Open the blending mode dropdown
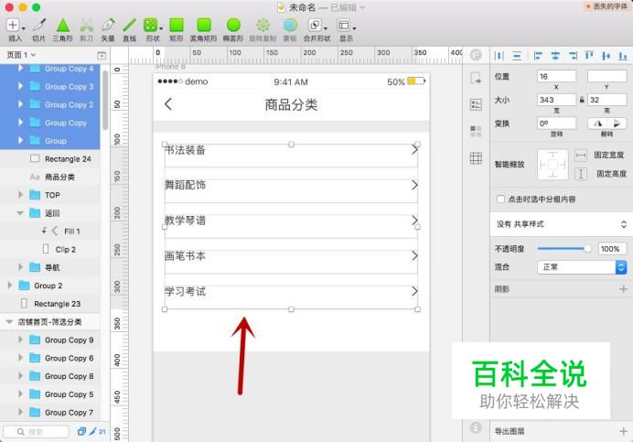 (x=582, y=267)
